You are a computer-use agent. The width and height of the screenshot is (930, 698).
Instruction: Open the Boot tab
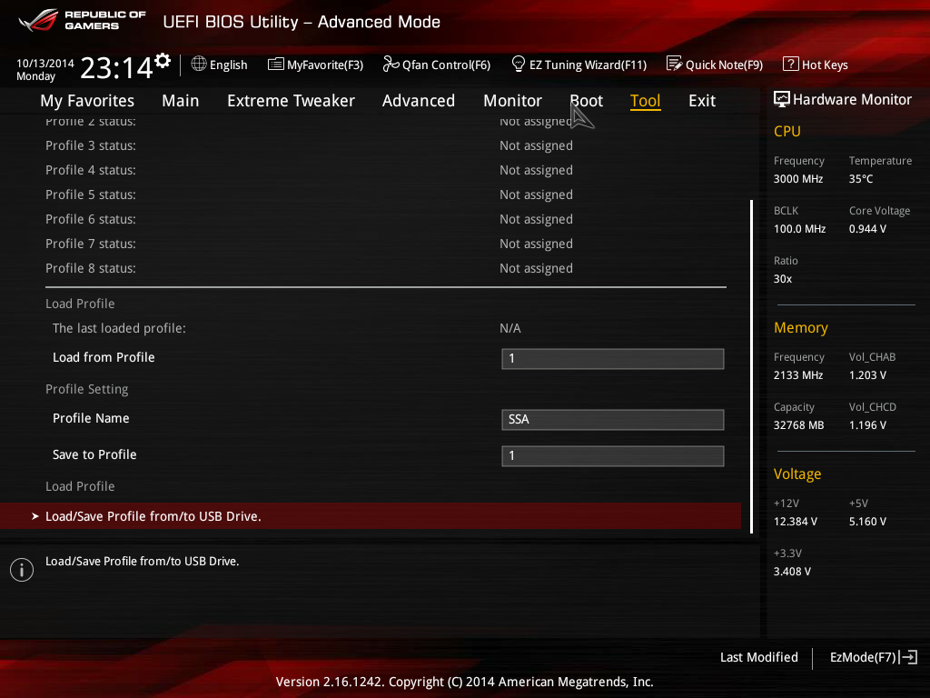pos(586,101)
